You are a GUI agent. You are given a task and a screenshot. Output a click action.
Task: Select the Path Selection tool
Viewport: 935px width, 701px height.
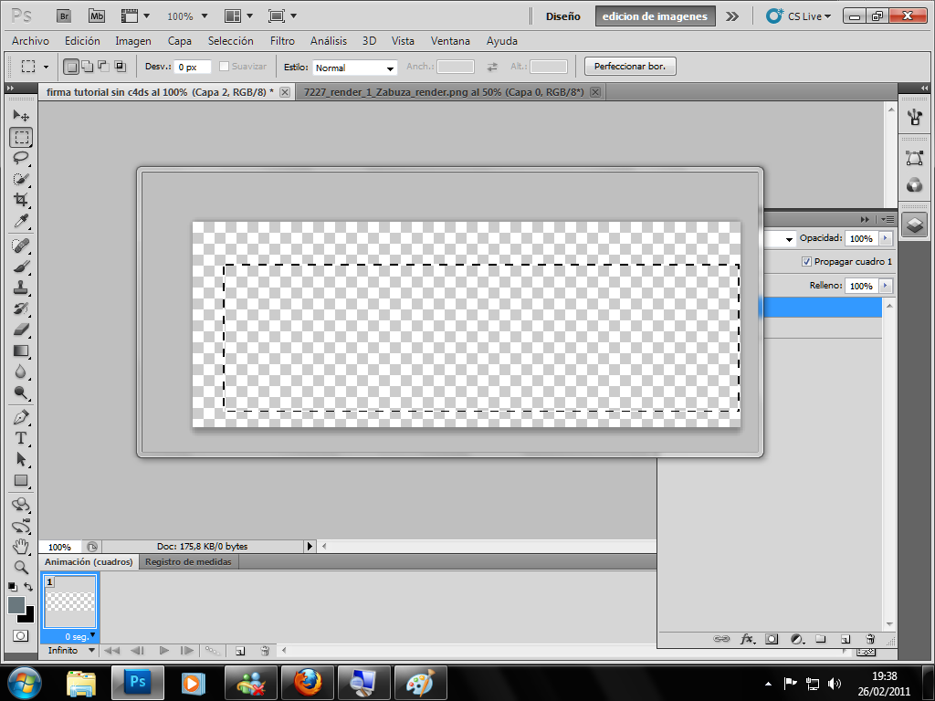coord(21,459)
